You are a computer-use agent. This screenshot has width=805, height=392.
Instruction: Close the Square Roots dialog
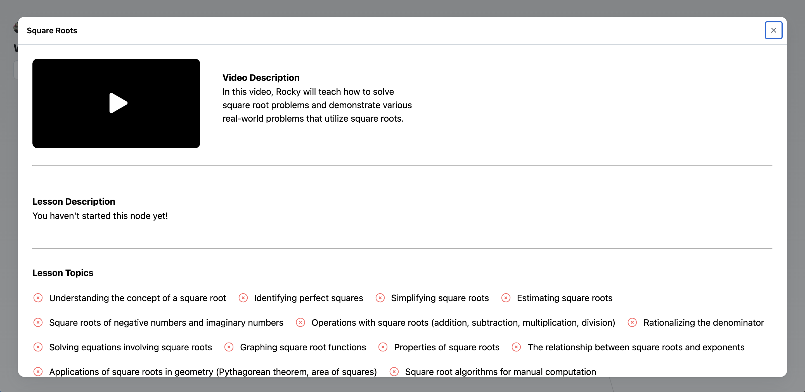pos(773,30)
